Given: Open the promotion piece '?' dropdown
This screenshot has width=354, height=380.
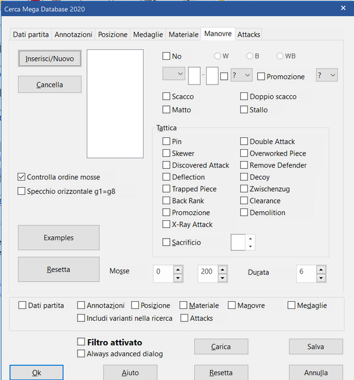Looking at the screenshot, I should (327, 75).
